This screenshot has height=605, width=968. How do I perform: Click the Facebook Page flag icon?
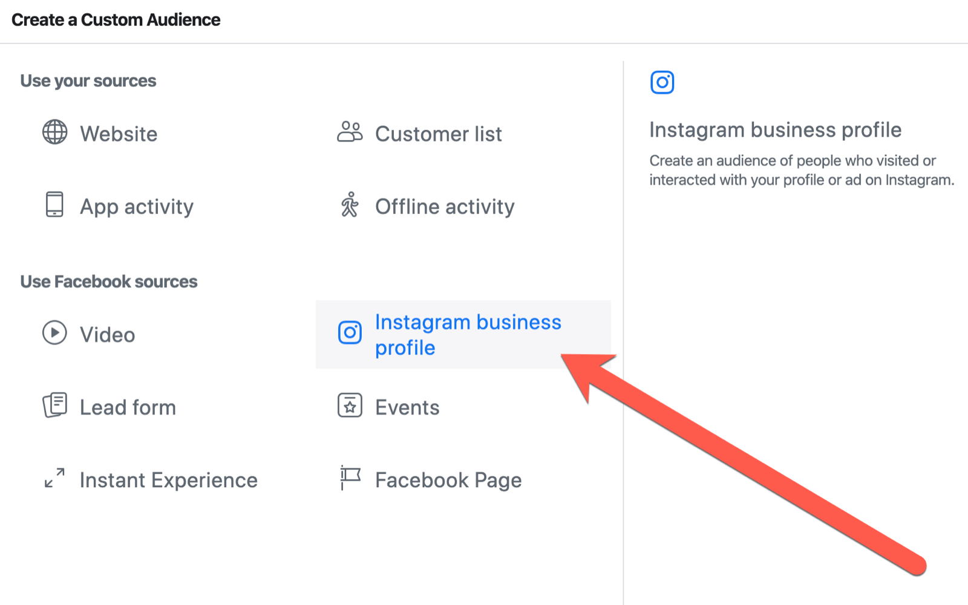(x=350, y=479)
